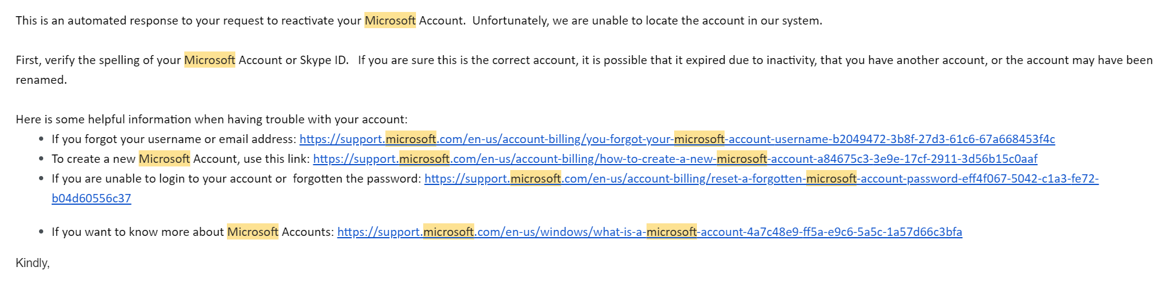Click the word 'renamed.' in second paragraph
The width and height of the screenshot is (1167, 282).
pyautogui.click(x=41, y=80)
